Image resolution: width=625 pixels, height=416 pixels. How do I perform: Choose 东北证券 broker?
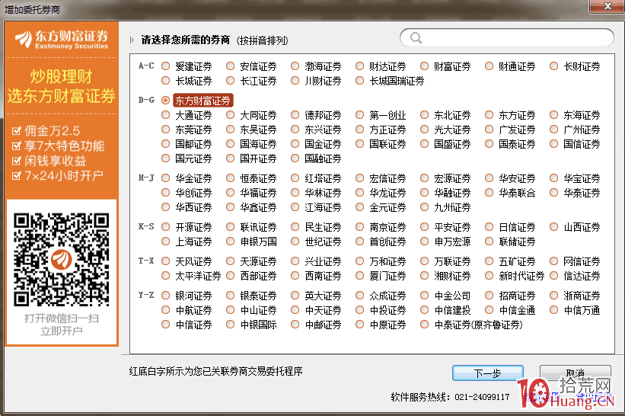(424, 115)
